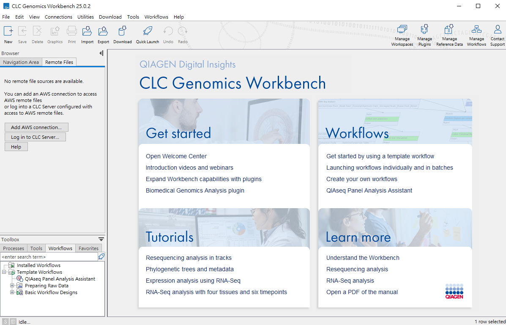Open the Workflows menu in the menu bar

[156, 17]
